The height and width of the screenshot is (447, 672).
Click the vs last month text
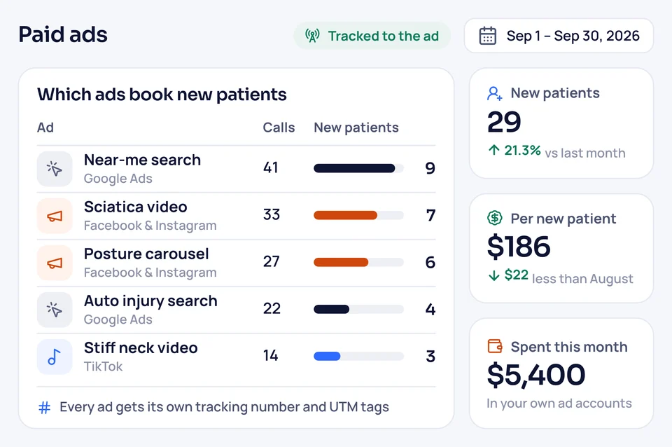click(x=585, y=153)
